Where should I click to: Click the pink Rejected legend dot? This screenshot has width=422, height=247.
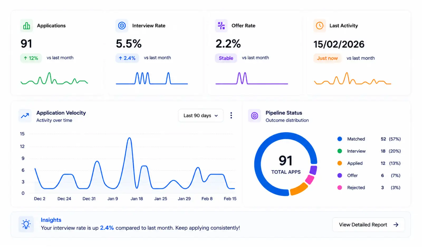tap(340, 187)
